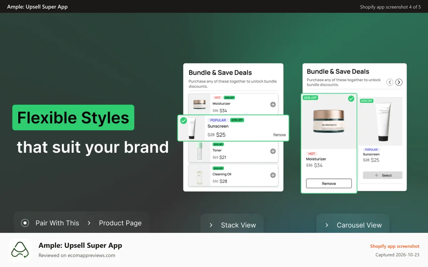Add Cleaning Oil with the plus icon
This screenshot has width=428, height=267.
[273, 175]
